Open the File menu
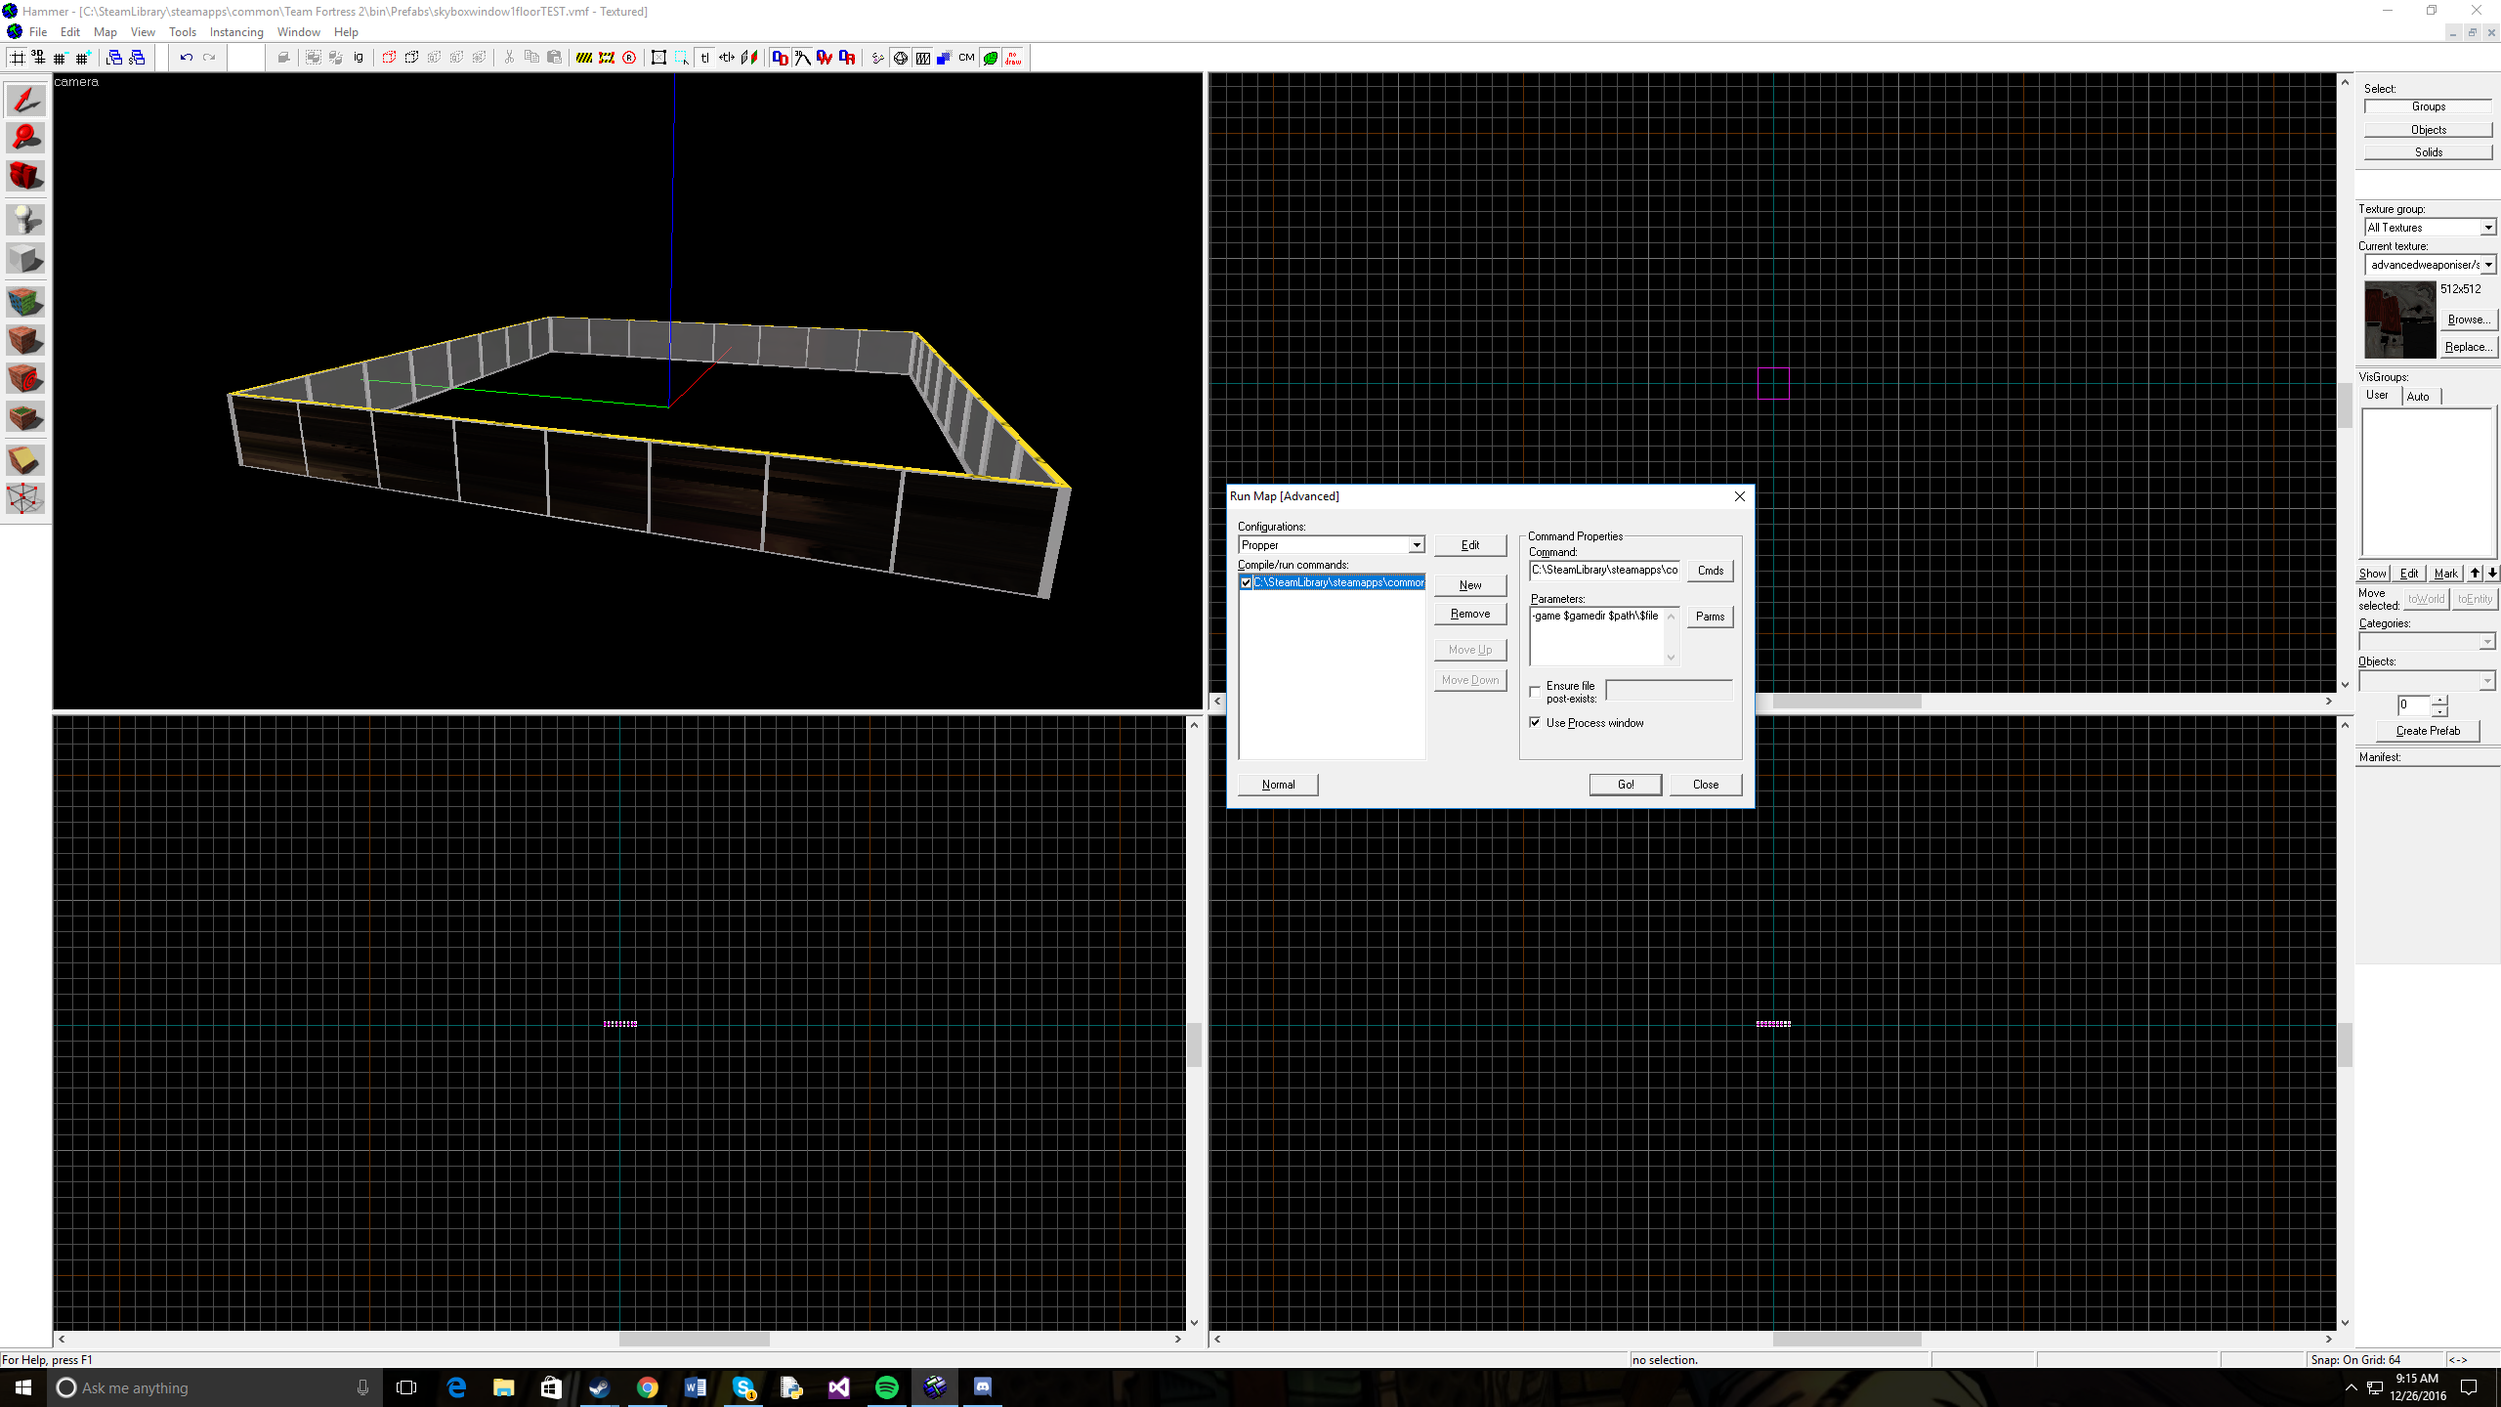Image resolution: width=2501 pixels, height=1407 pixels. click(38, 32)
